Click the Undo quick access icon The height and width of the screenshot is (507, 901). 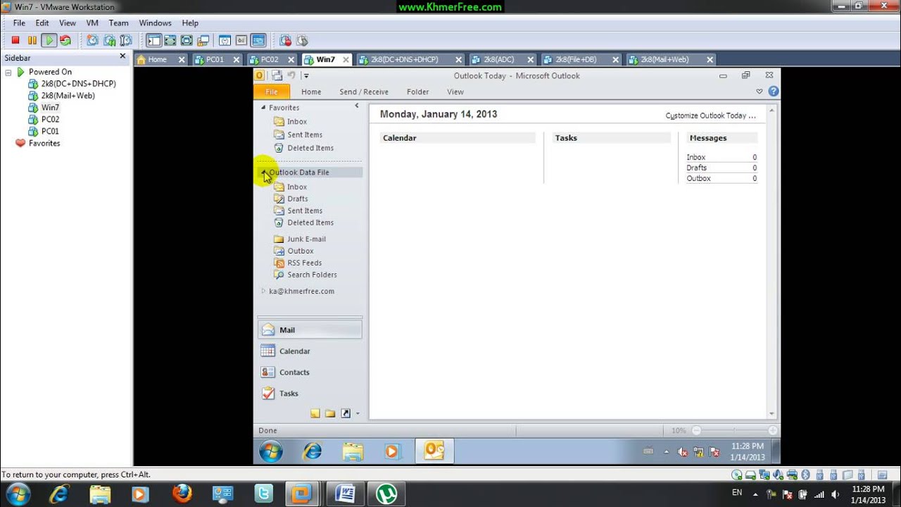291,75
